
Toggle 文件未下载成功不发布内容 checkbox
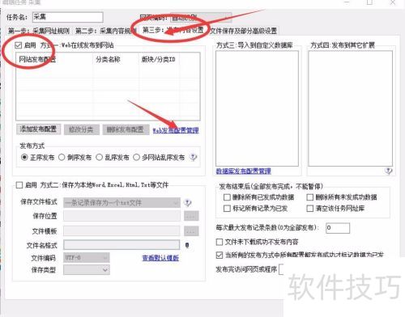click(220, 242)
